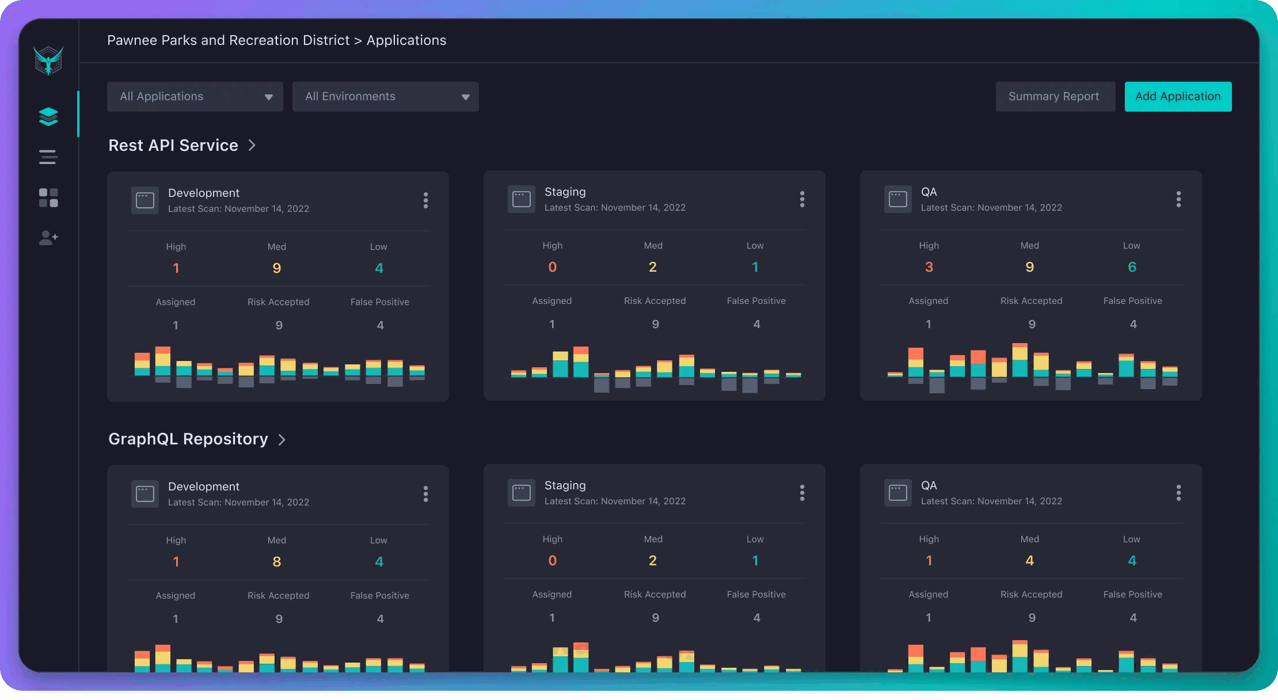Expand the Rest API Service section chevron
The image size is (1278, 700).
[252, 146]
